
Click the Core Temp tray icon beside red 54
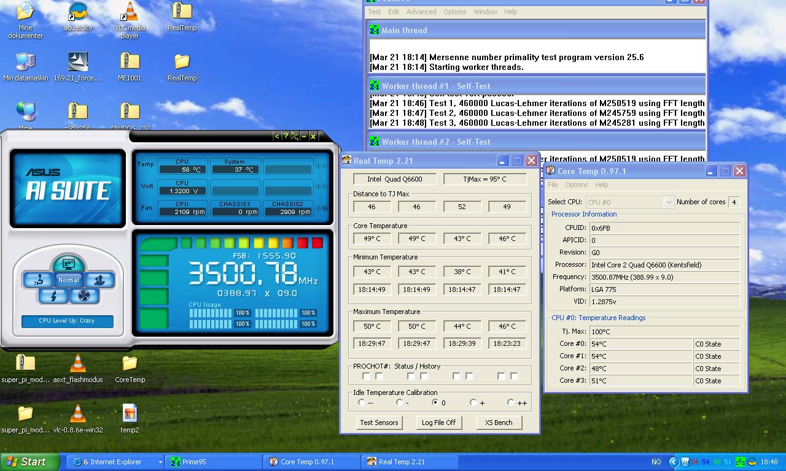point(684,462)
